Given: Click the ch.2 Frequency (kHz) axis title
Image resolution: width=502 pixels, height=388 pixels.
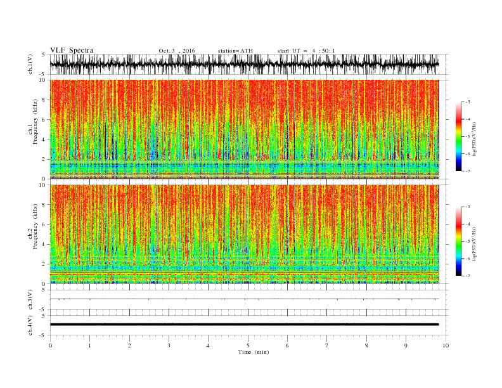Looking at the screenshot, I should (33, 226).
